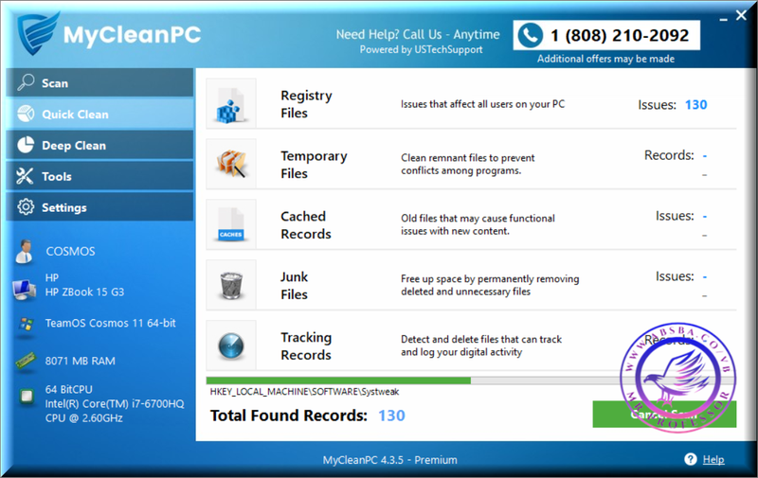The width and height of the screenshot is (758, 478).
Task: Click the MyCleanPC shield logo
Action: pos(38,33)
